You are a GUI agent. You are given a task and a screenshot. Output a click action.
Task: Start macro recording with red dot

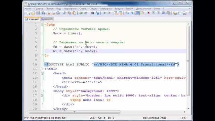pyautogui.click(x=148, y=13)
